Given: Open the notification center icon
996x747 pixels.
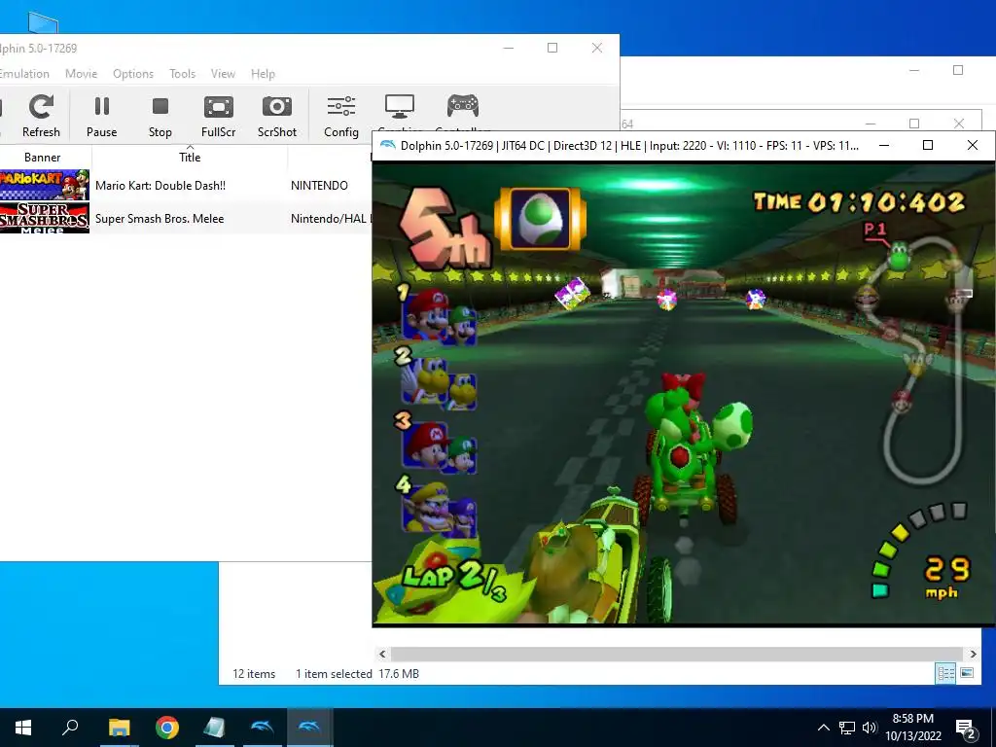Looking at the screenshot, I should pyautogui.click(x=966, y=728).
